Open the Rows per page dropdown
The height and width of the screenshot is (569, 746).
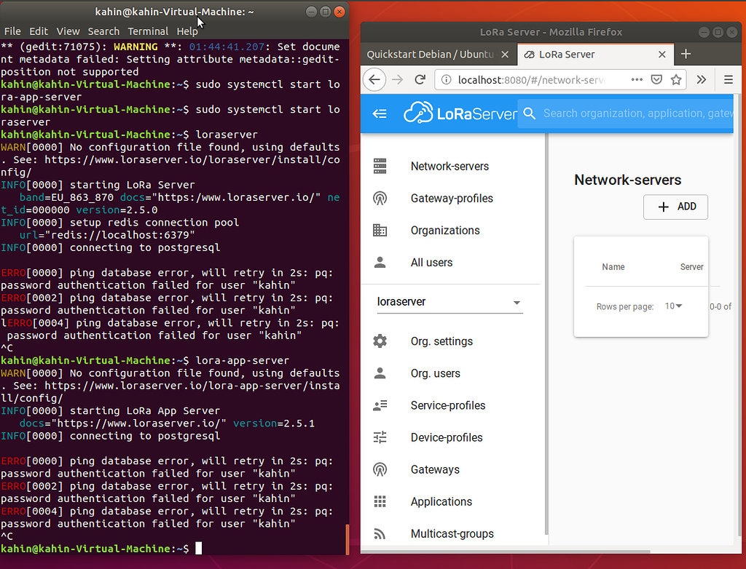[673, 306]
